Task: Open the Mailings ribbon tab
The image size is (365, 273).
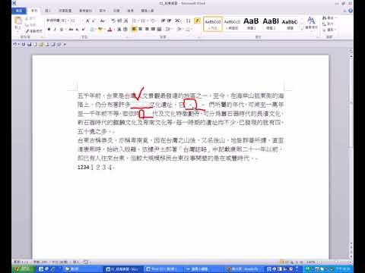Action: 103,11
